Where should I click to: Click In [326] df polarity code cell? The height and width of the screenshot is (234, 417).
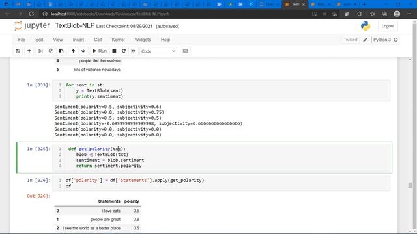click(222, 183)
